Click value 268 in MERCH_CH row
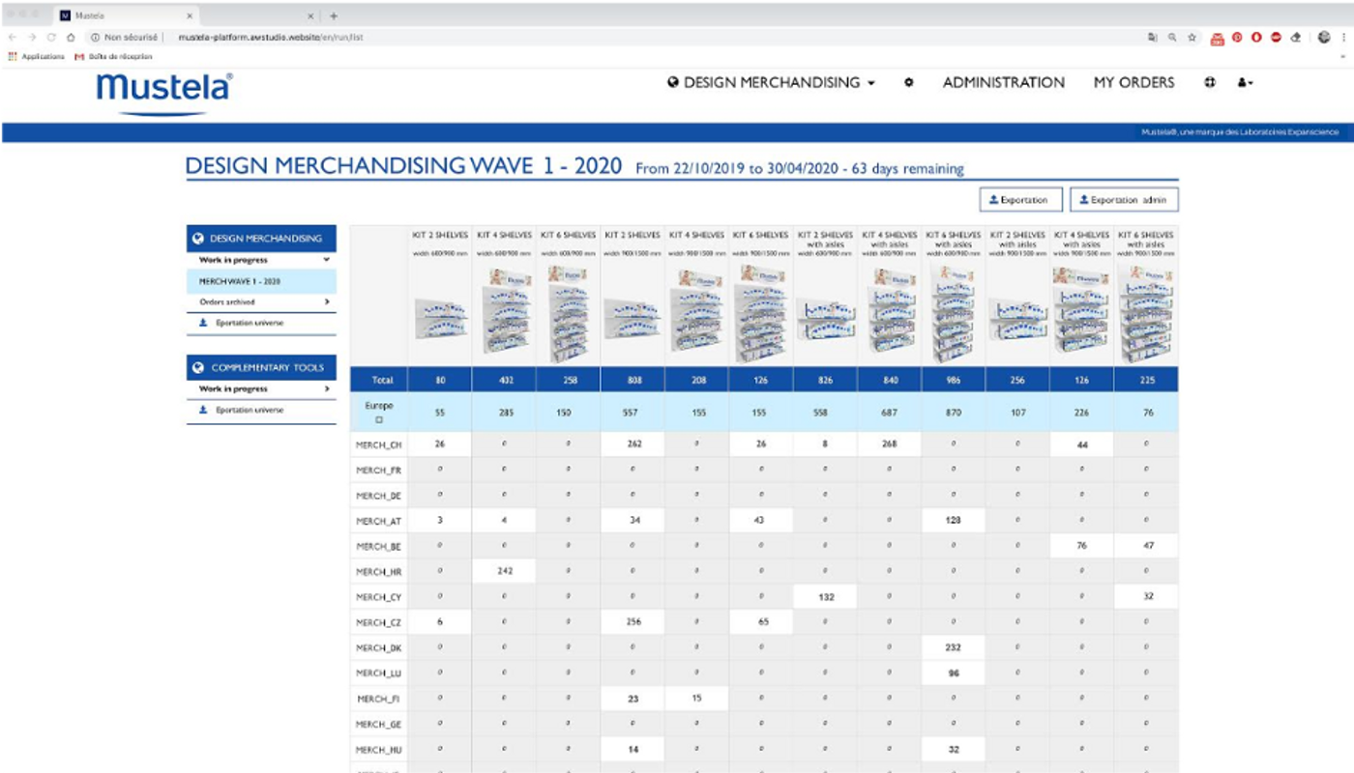 [889, 444]
